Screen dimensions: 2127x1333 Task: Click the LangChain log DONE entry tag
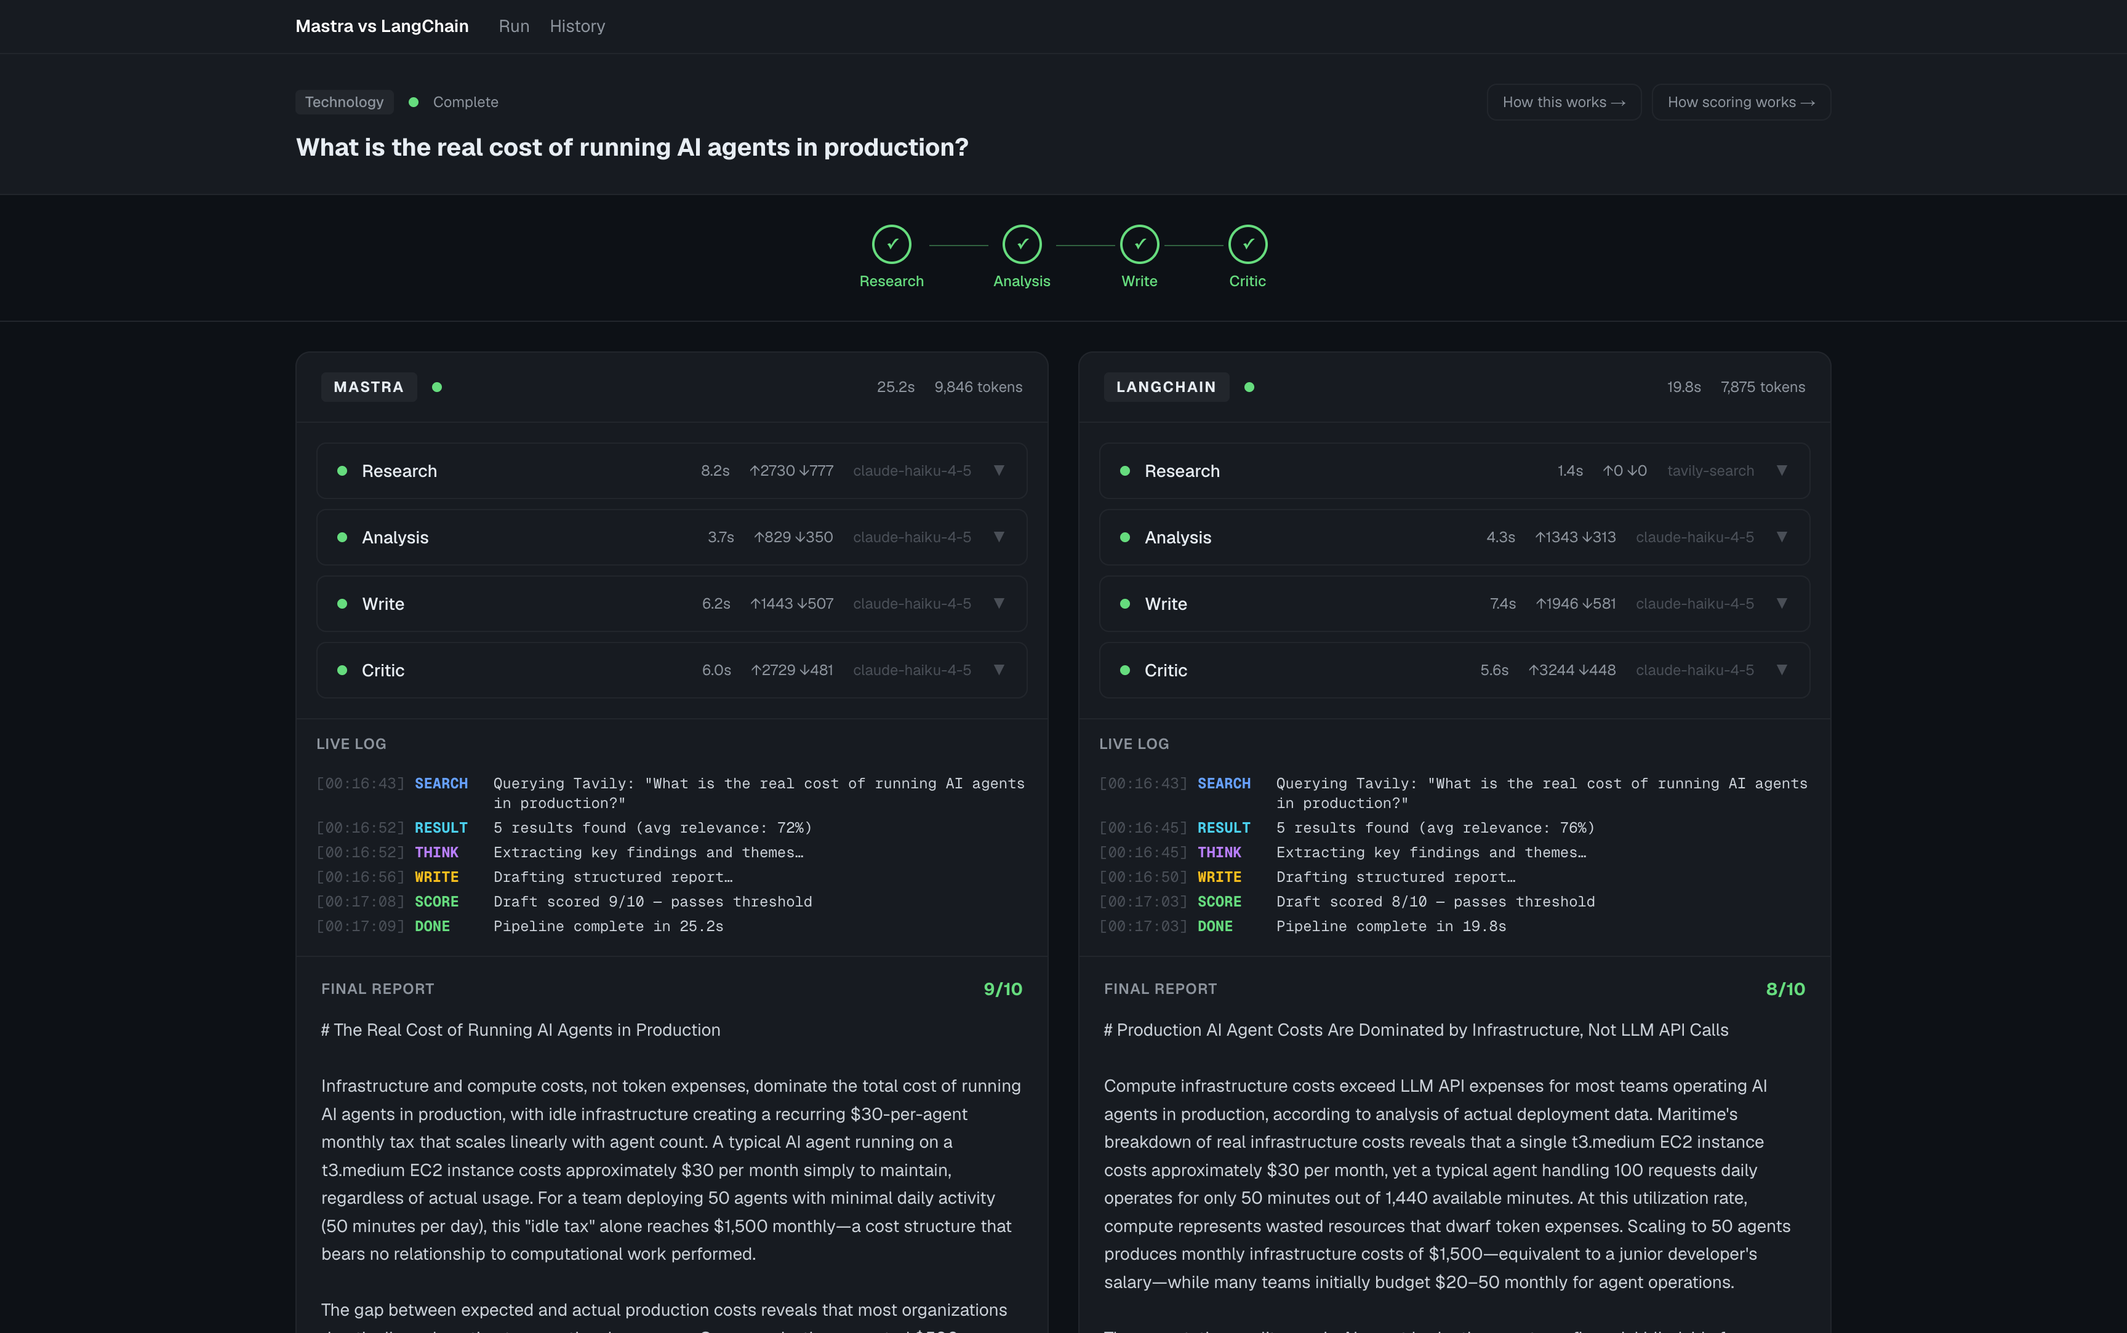pos(1215,927)
